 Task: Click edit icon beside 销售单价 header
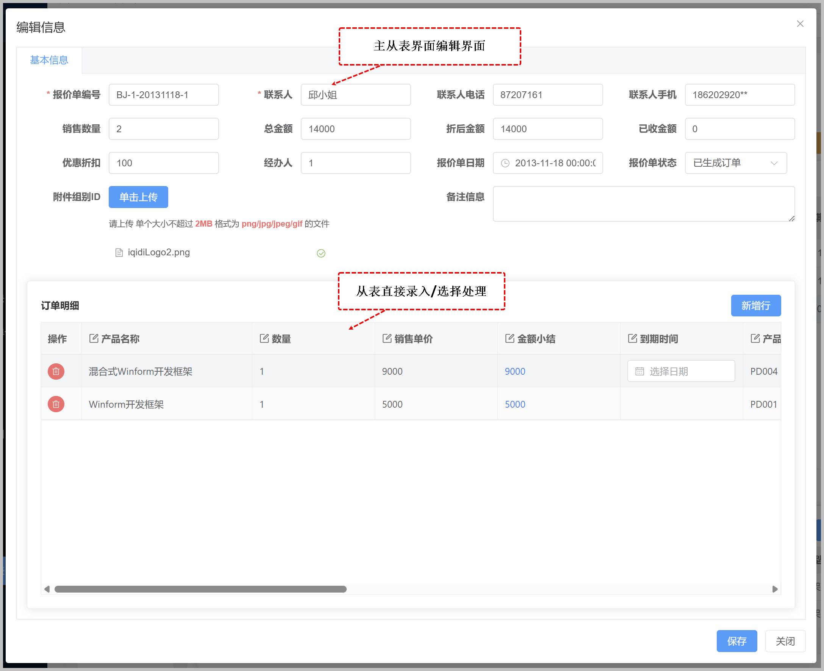click(387, 339)
